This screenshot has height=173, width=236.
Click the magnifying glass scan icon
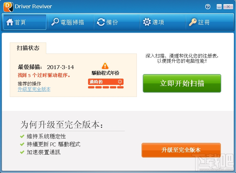click(55, 22)
